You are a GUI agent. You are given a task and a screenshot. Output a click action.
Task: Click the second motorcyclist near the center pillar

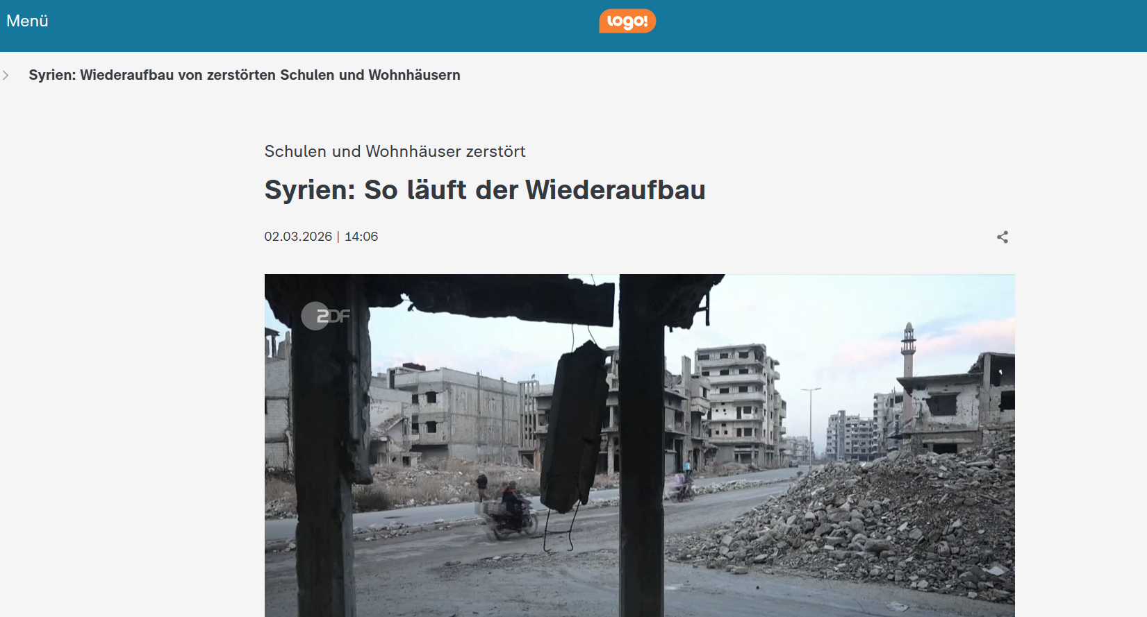pos(681,484)
